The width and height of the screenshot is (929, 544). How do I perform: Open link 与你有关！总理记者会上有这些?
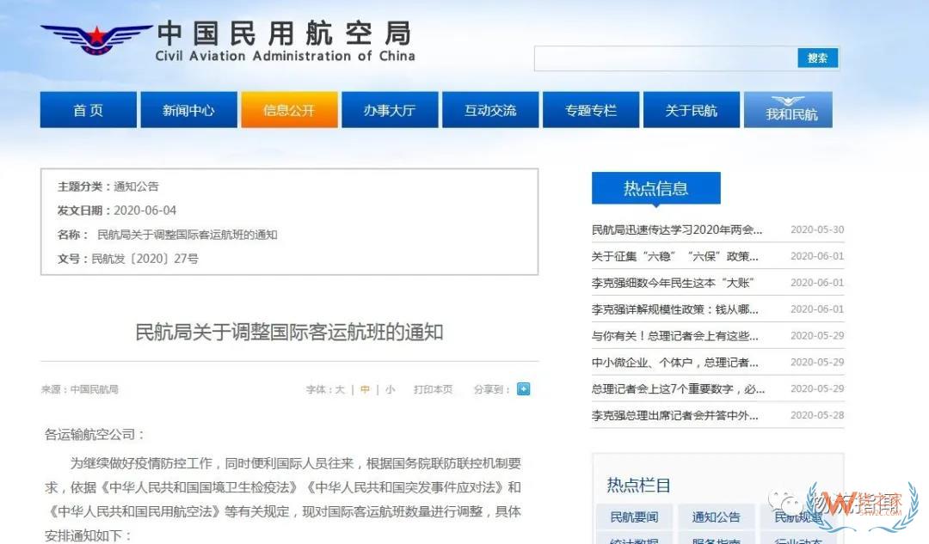(x=675, y=336)
